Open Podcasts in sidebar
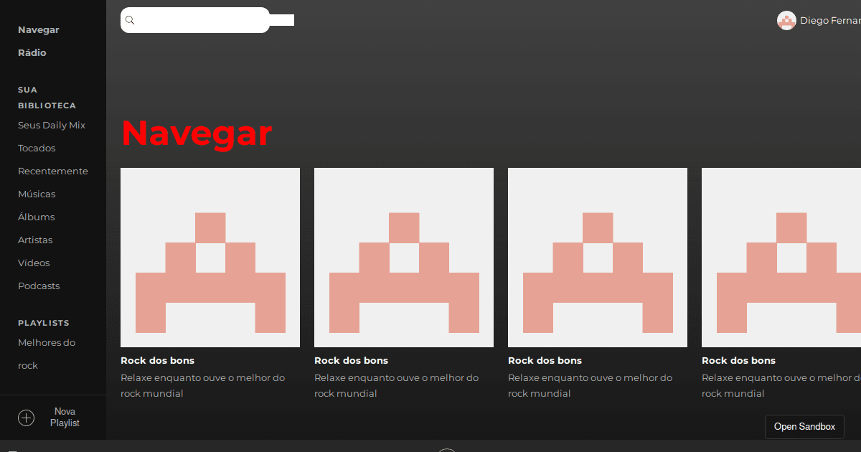This screenshot has width=861, height=452. 39,286
